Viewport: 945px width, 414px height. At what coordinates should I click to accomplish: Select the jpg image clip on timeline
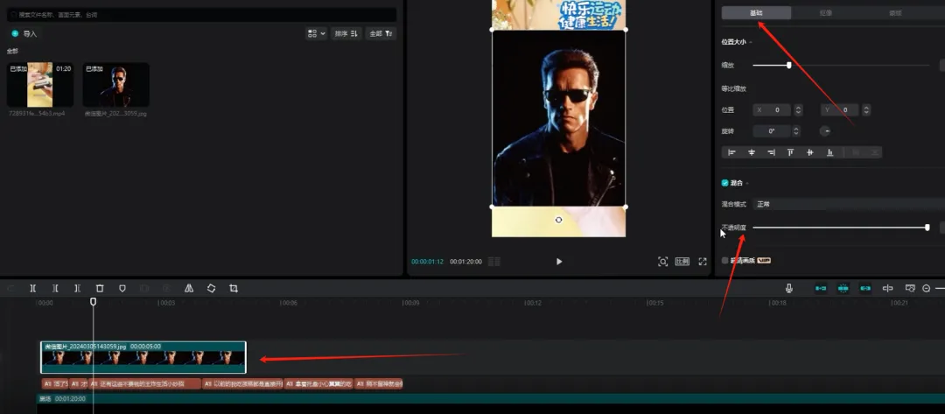(143, 357)
